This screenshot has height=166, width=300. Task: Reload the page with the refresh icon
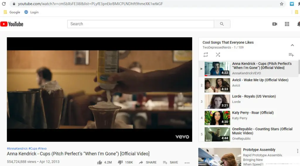click(x=4, y=4)
